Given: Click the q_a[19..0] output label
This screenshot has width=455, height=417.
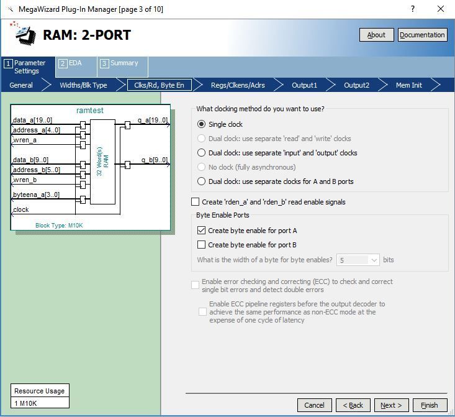Looking at the screenshot, I should (x=153, y=120).
